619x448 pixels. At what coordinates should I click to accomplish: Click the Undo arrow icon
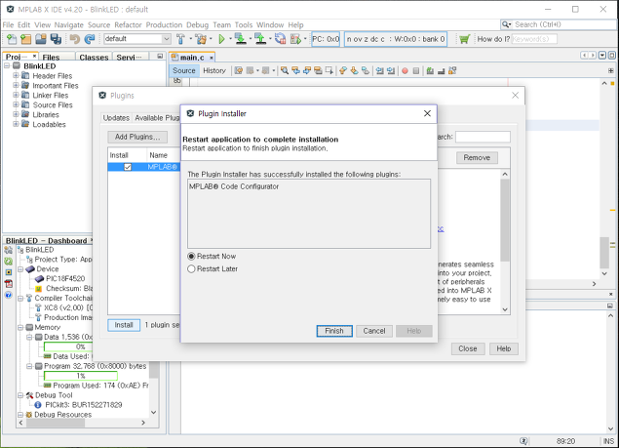pos(75,39)
